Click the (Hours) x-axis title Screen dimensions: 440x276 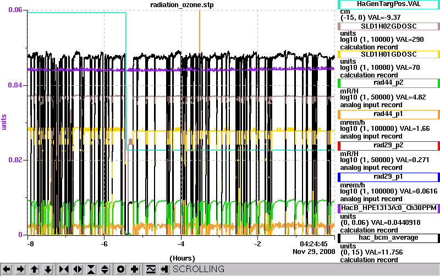point(182,258)
